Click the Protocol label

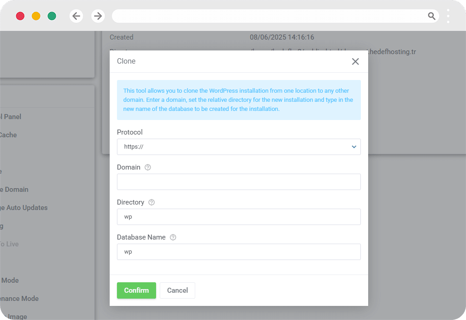(130, 132)
